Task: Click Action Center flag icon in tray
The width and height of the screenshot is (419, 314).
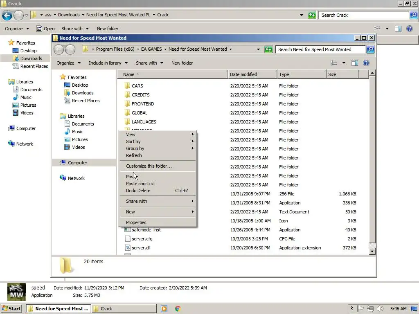Action: [x=360, y=309]
